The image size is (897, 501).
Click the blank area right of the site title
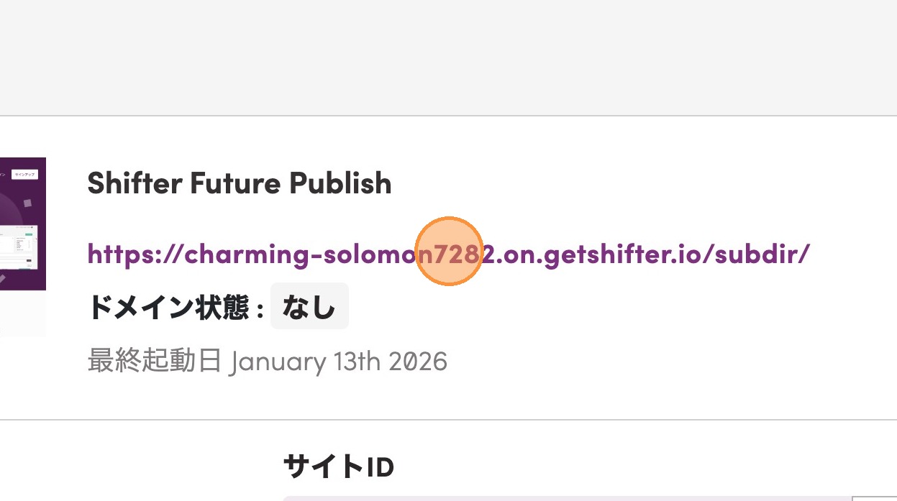point(633,183)
